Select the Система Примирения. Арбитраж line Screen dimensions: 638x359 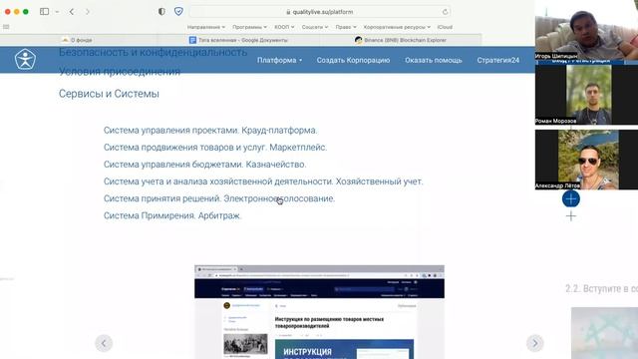pyautogui.click(x=172, y=215)
